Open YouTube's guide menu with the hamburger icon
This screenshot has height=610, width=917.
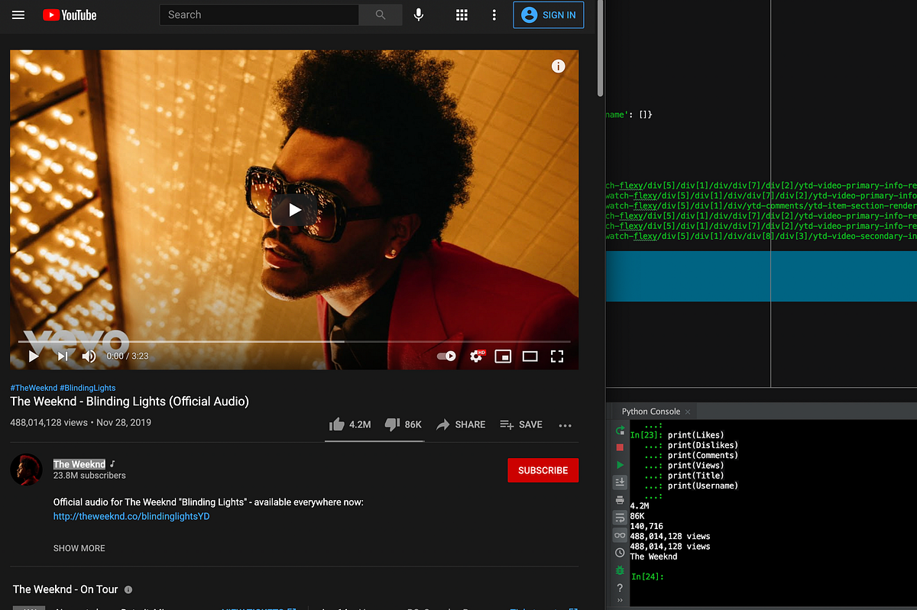[18, 15]
